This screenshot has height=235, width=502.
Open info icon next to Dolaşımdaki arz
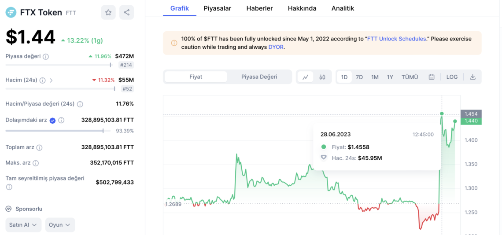pos(61,121)
